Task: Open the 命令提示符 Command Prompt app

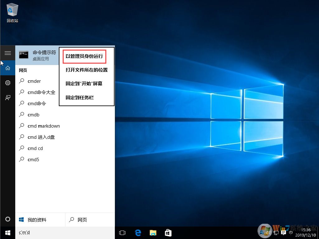Action: (37, 55)
